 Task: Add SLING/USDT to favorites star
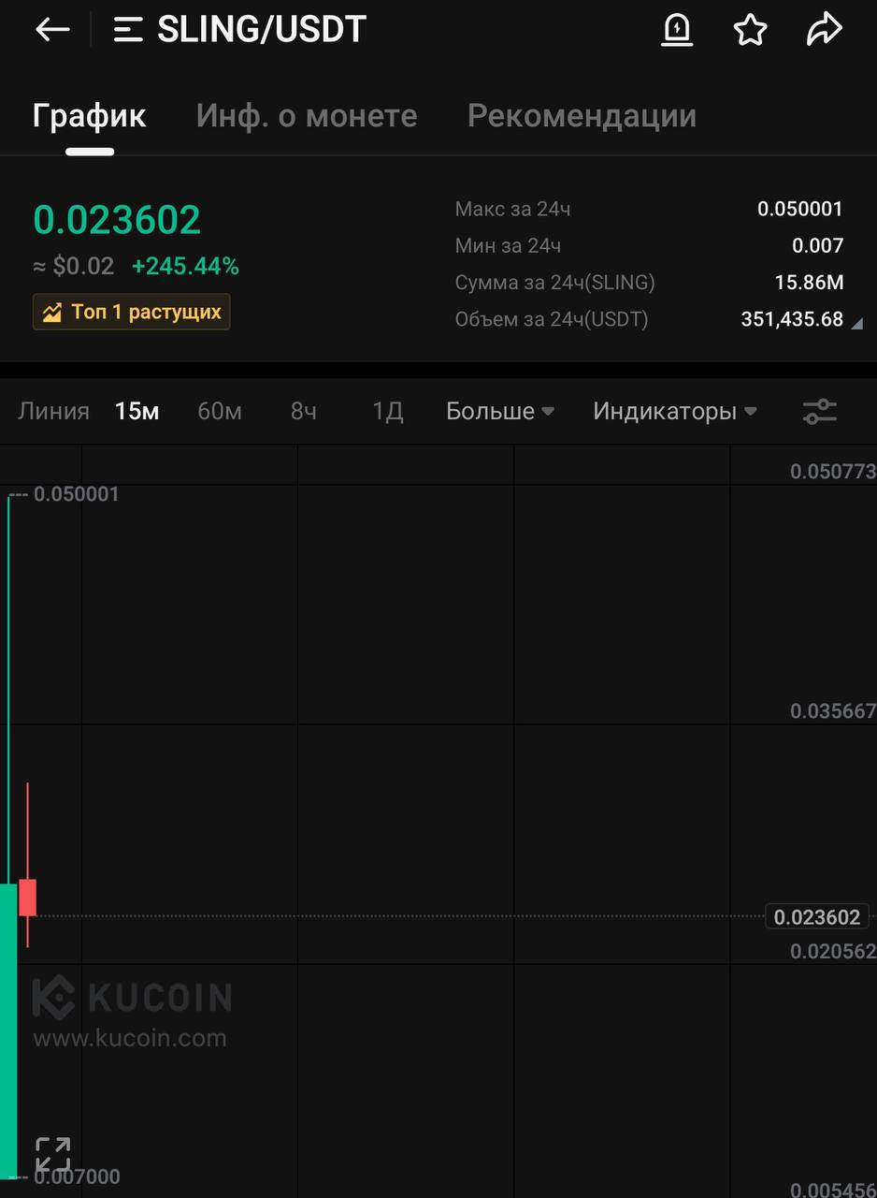click(750, 30)
